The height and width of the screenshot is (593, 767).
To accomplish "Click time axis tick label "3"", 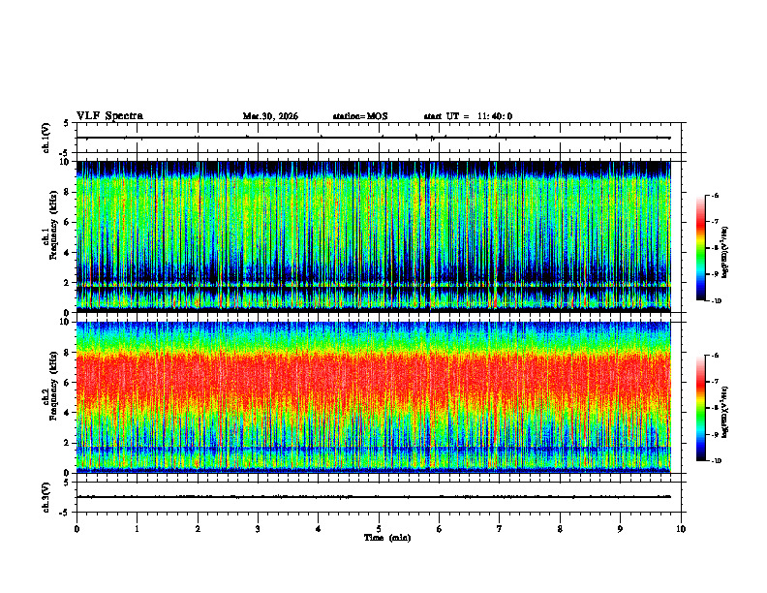I will (258, 529).
